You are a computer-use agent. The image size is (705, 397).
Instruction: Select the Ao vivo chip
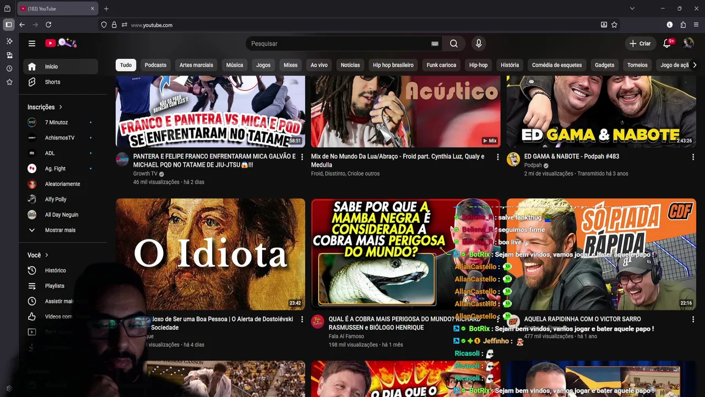coord(319,65)
